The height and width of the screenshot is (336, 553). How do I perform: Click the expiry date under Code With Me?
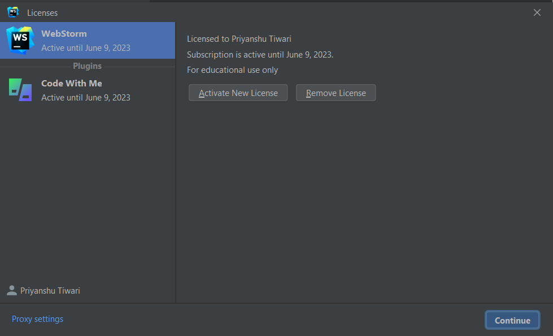click(86, 98)
